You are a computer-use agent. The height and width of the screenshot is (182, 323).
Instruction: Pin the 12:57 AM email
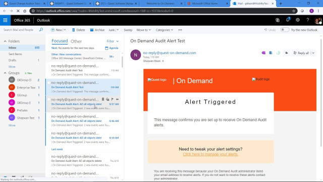point(117,99)
